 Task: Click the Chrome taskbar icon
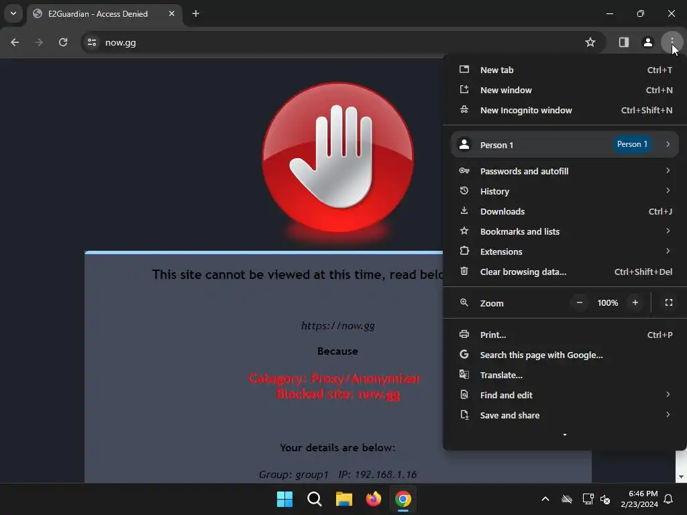point(403,499)
